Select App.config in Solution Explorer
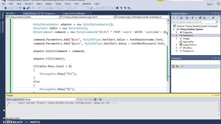The image size is (221, 124). [188, 42]
